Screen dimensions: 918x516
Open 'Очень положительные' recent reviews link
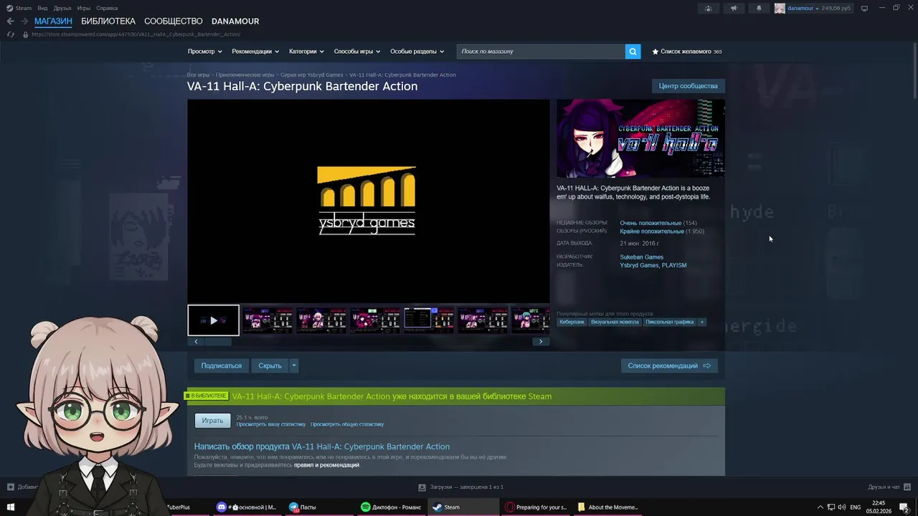click(x=650, y=223)
